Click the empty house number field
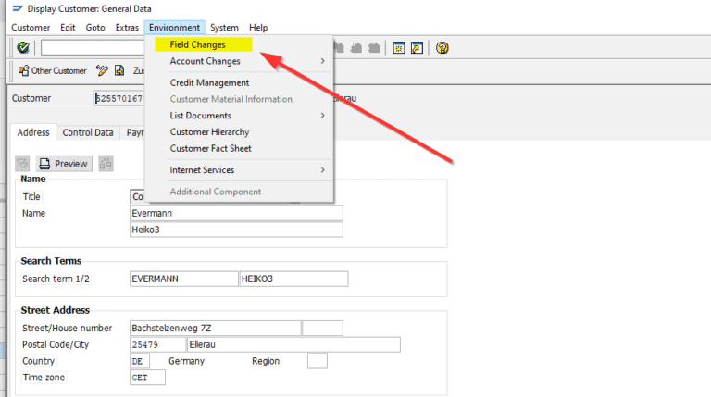The width and height of the screenshot is (711, 397). [322, 329]
